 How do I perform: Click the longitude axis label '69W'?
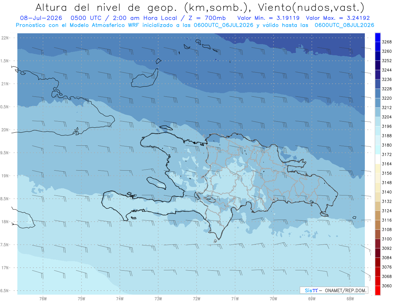coord(312,298)
